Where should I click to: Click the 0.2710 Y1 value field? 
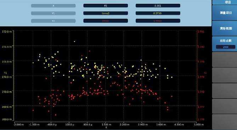pyautogui.click(x=158, y=13)
